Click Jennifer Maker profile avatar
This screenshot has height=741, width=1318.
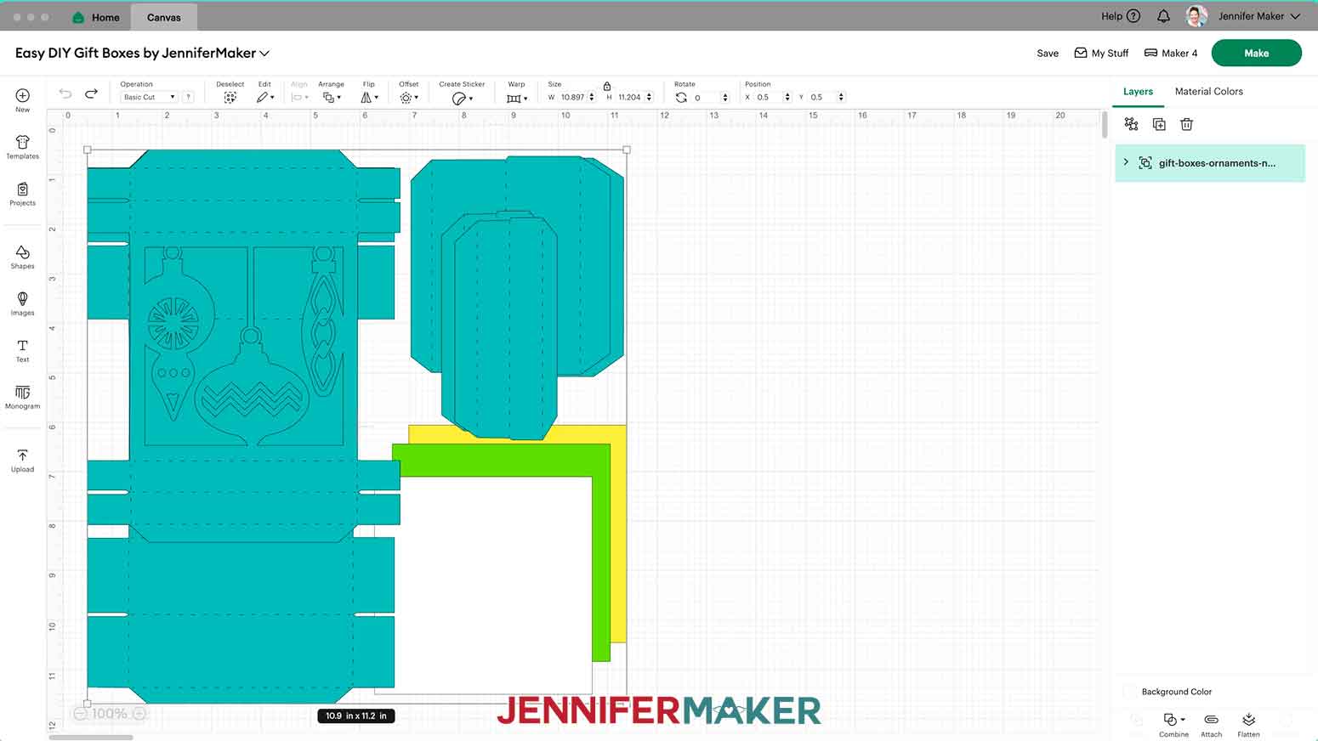(x=1196, y=16)
